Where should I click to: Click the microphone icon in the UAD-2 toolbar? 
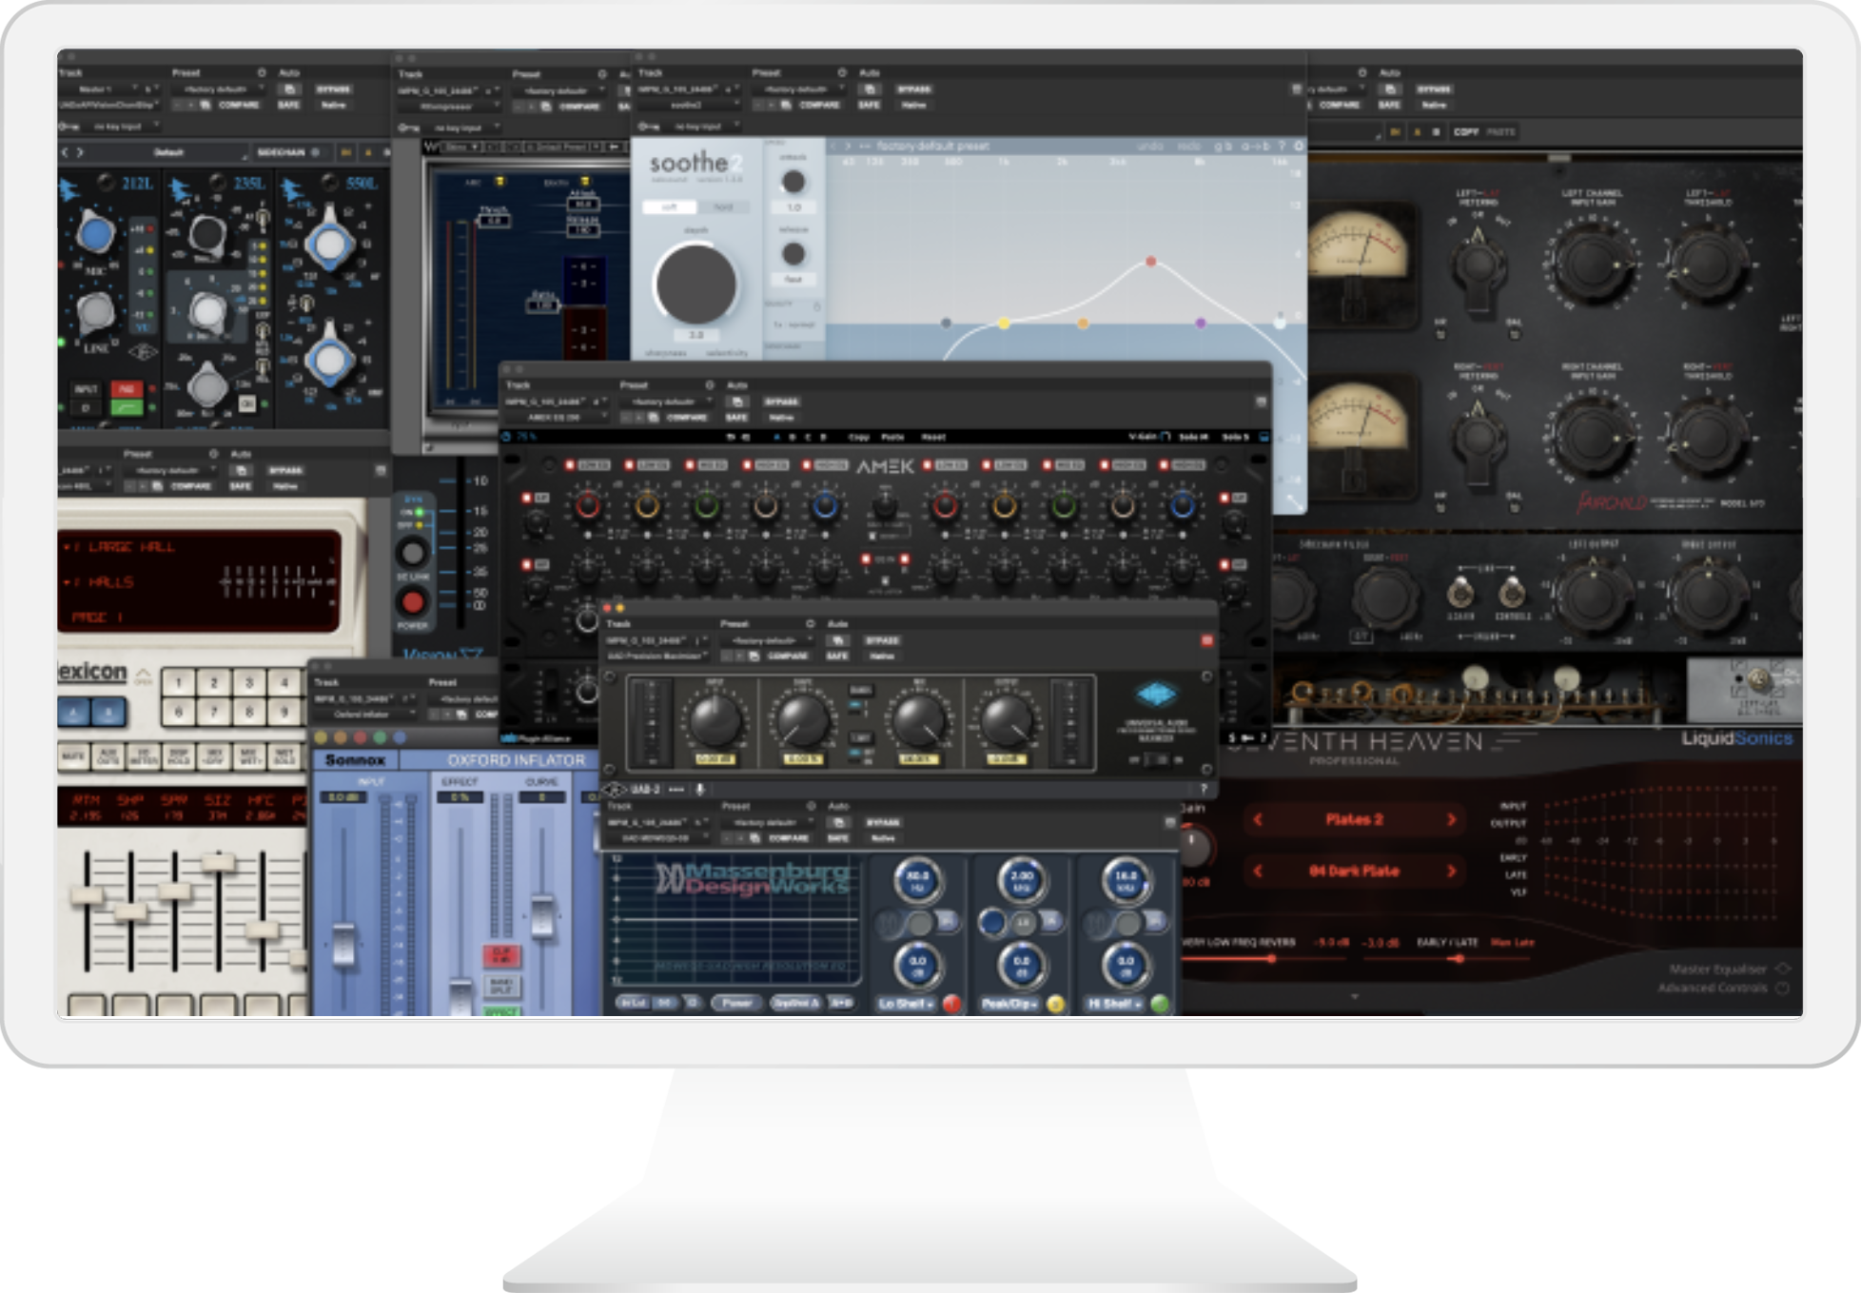(699, 789)
